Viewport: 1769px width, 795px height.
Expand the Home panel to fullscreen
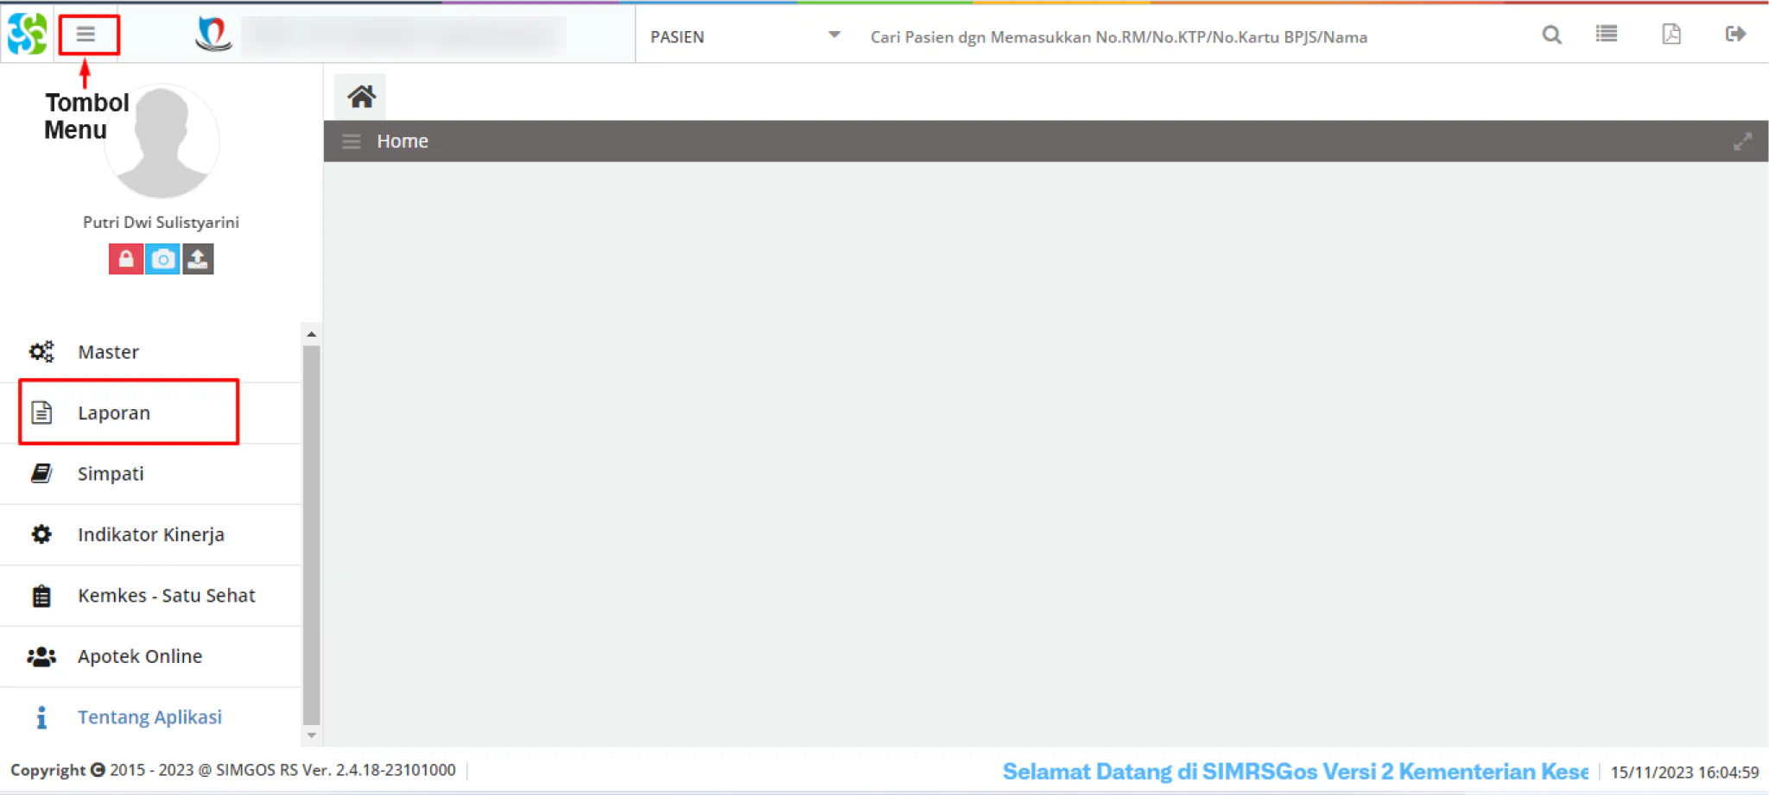coord(1742,142)
